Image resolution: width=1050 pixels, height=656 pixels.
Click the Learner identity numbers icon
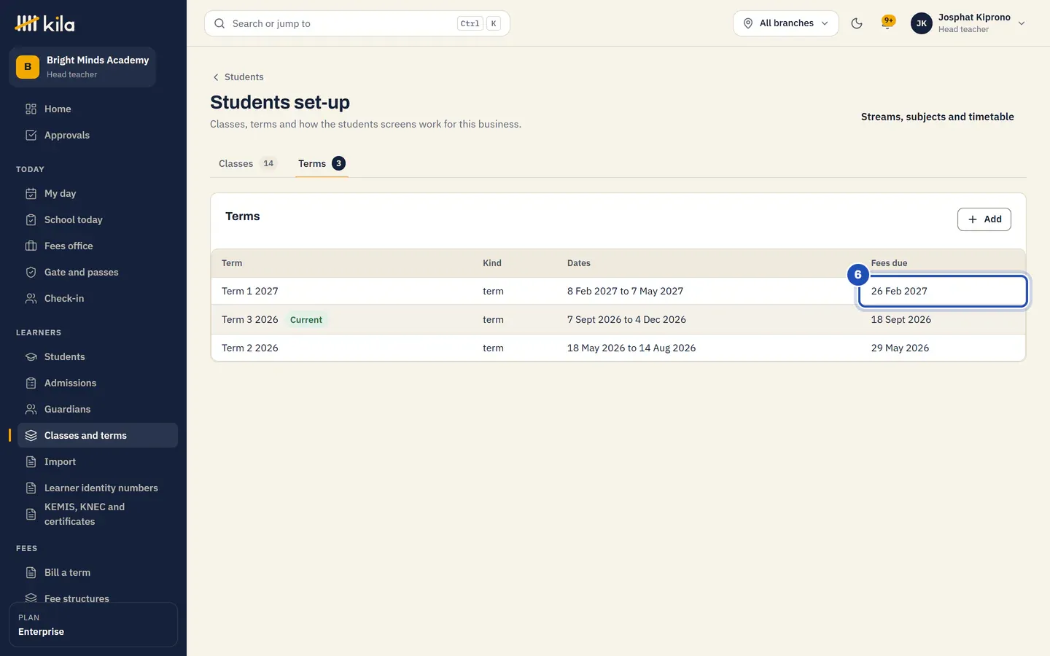coord(31,488)
